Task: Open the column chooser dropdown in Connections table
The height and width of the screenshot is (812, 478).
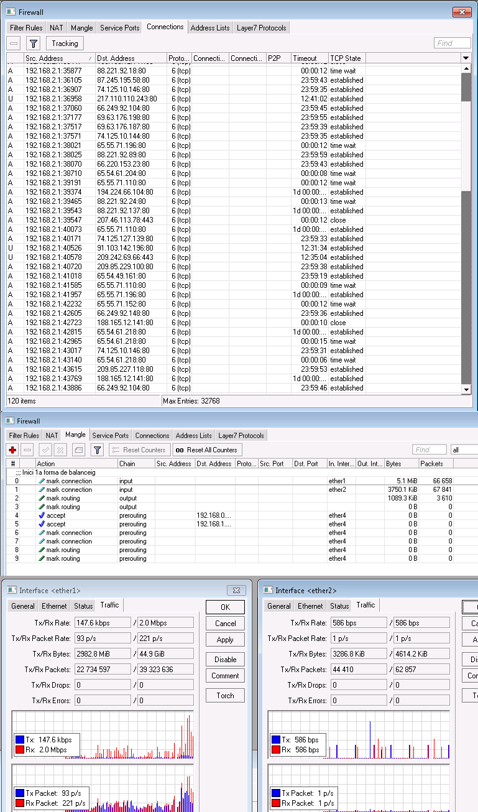Action: coord(466,58)
